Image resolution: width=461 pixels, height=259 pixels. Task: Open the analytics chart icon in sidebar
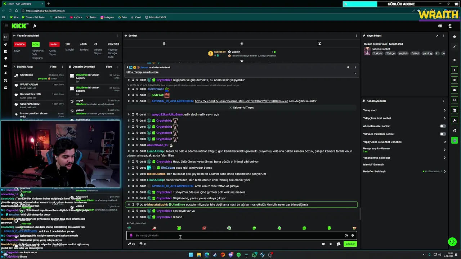[x=5, y=51]
